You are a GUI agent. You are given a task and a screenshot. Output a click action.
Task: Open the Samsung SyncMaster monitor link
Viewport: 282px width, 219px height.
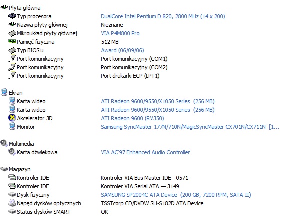(x=190, y=127)
